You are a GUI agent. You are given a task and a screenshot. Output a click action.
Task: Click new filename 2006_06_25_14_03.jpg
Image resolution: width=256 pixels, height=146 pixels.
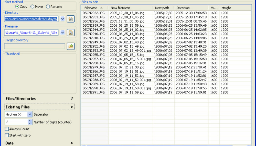[x=127, y=34]
